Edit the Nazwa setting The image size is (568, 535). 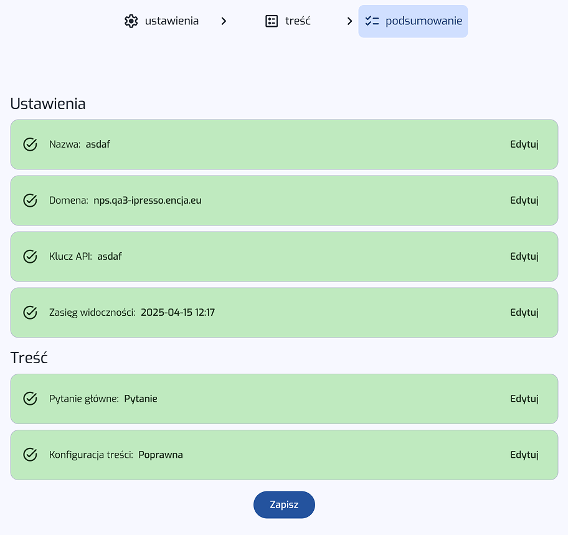tap(524, 144)
